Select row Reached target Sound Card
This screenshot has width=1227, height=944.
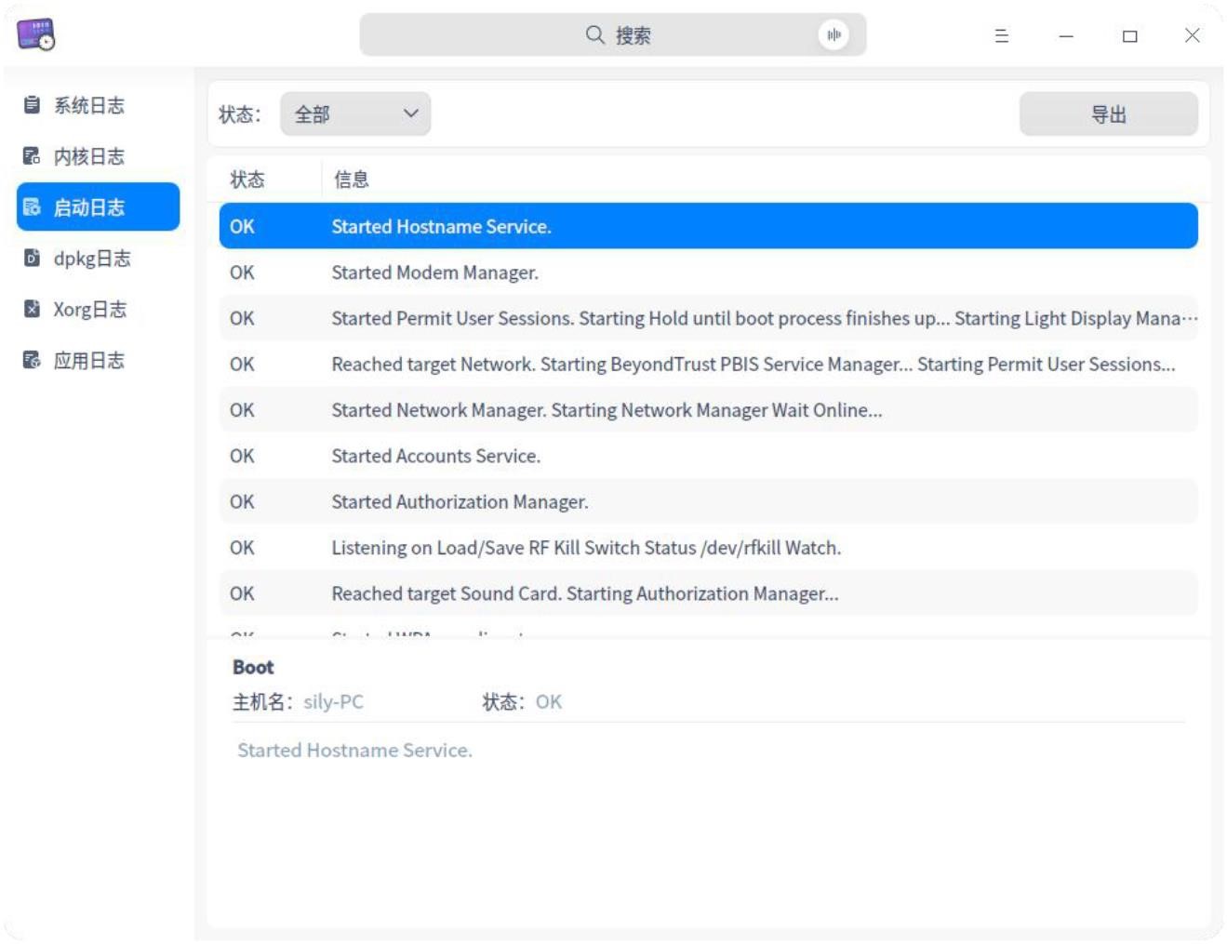708,593
